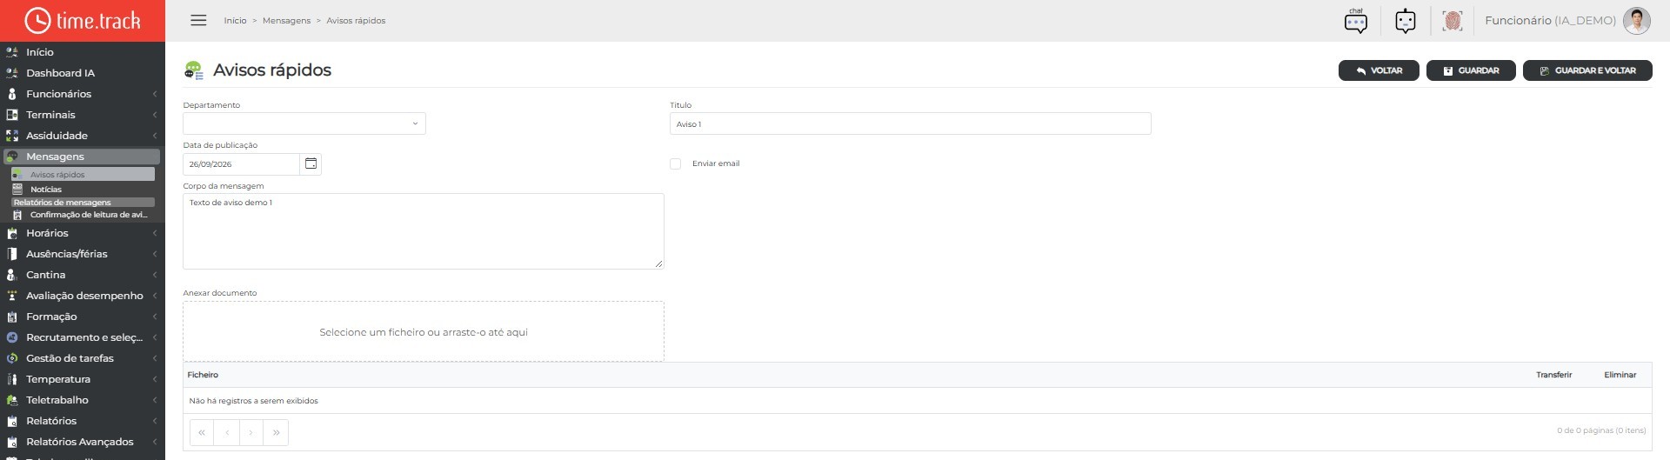Go to last page of file table
This screenshot has height=460, width=1670.
[x=276, y=432]
